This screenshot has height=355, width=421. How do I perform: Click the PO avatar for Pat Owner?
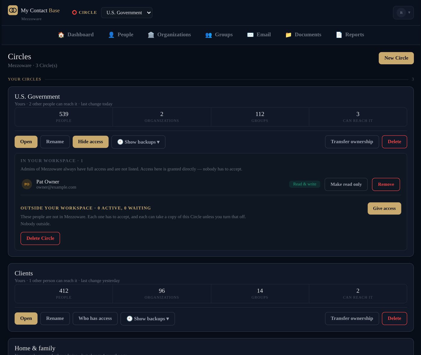tap(27, 184)
